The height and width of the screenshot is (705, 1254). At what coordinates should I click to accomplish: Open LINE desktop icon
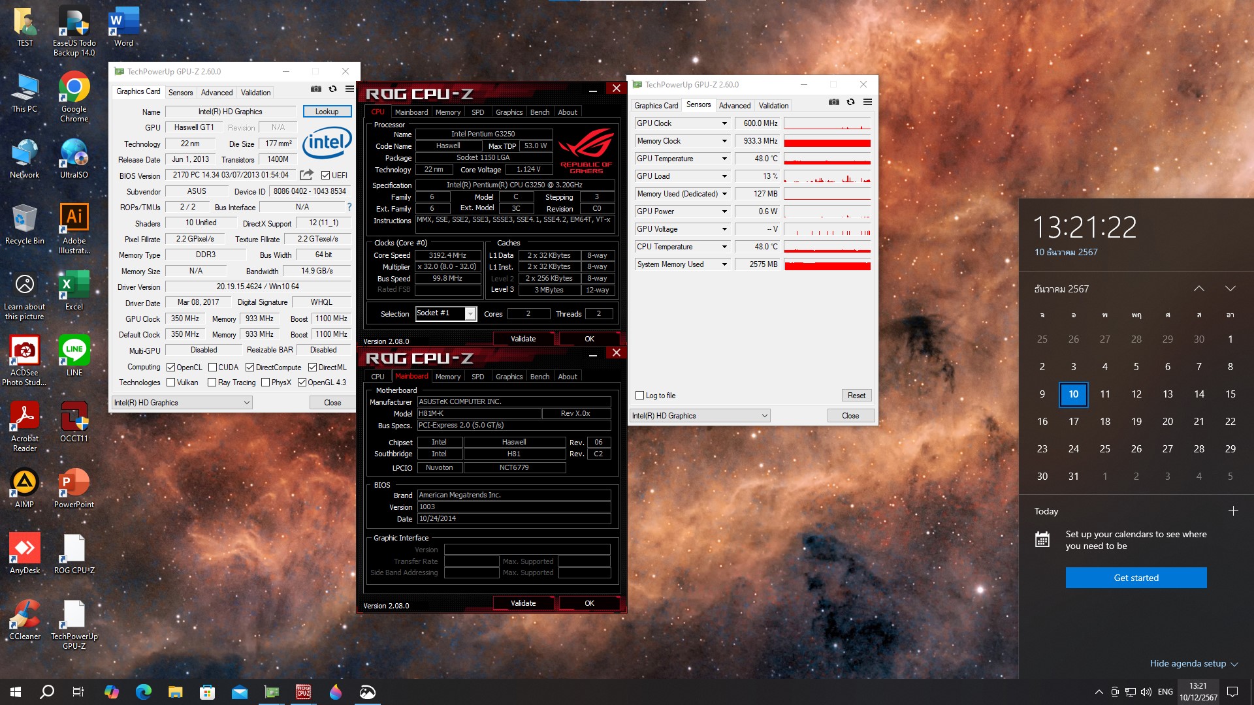74,355
